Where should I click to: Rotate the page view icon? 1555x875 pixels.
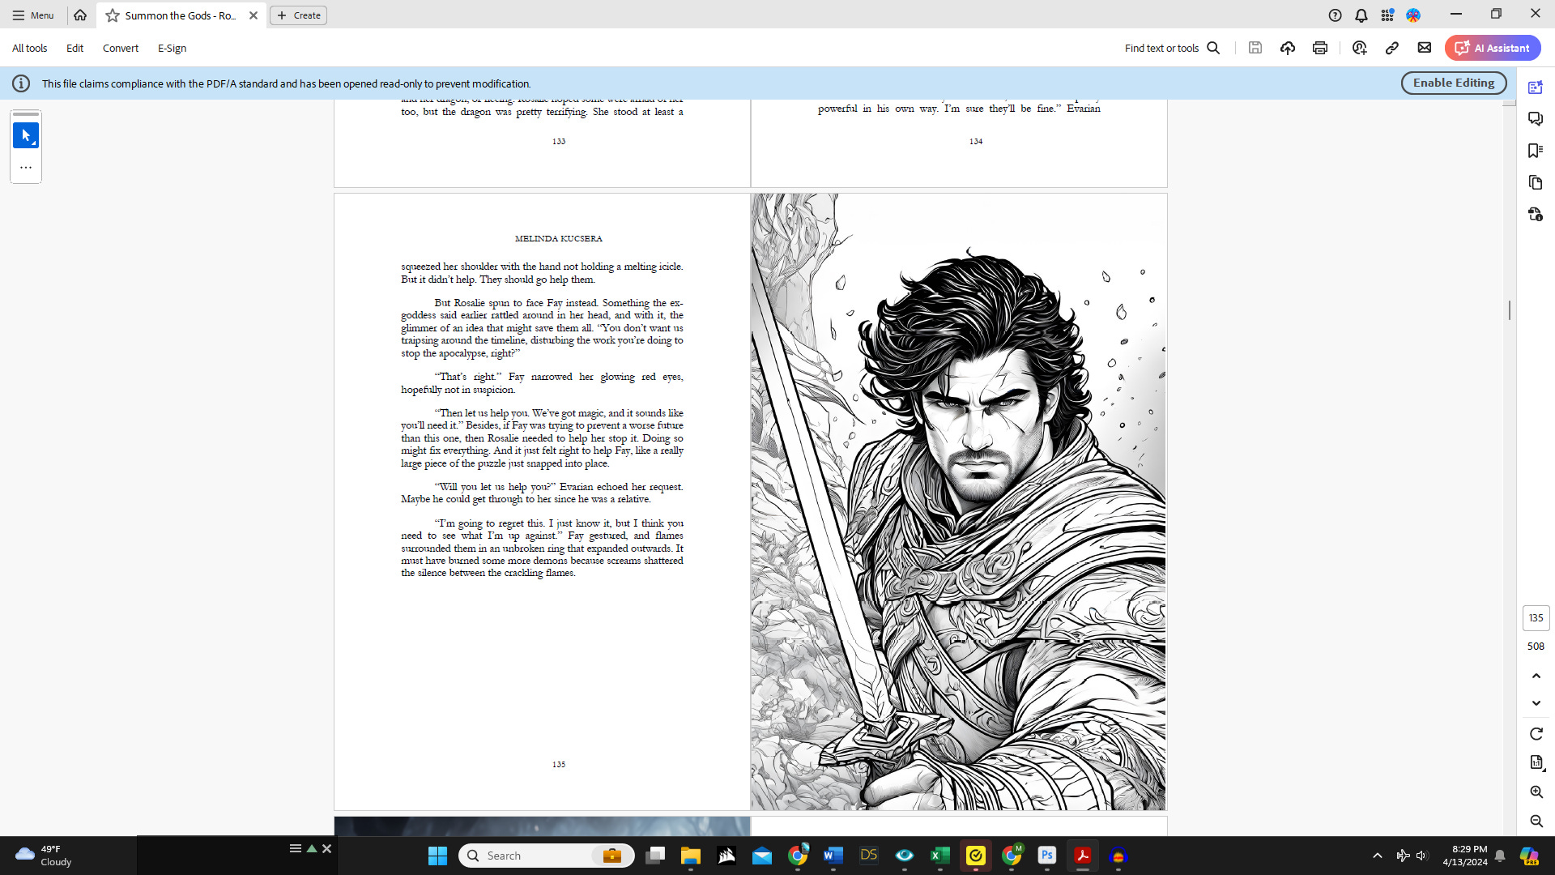pos(1536,734)
